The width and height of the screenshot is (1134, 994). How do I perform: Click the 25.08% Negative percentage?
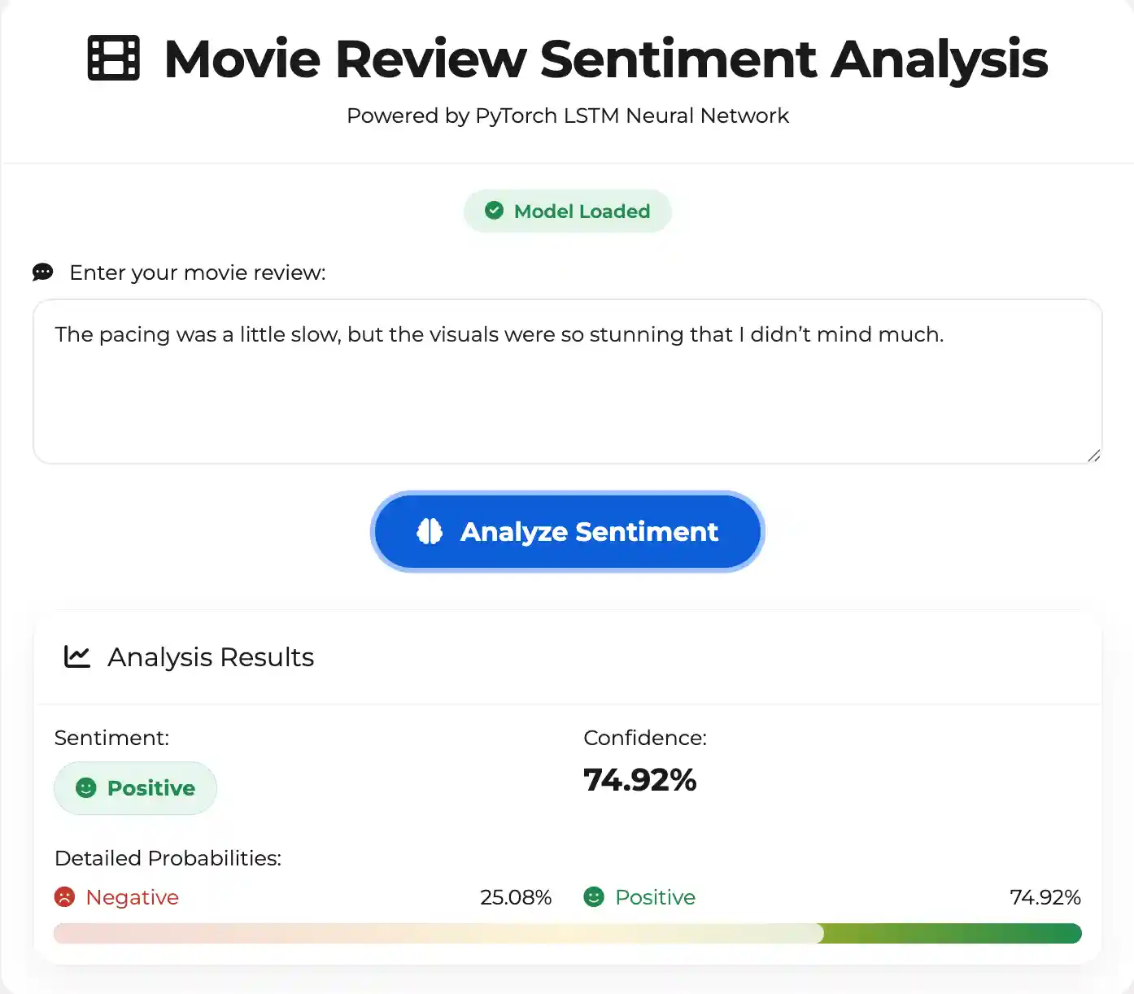516,896
